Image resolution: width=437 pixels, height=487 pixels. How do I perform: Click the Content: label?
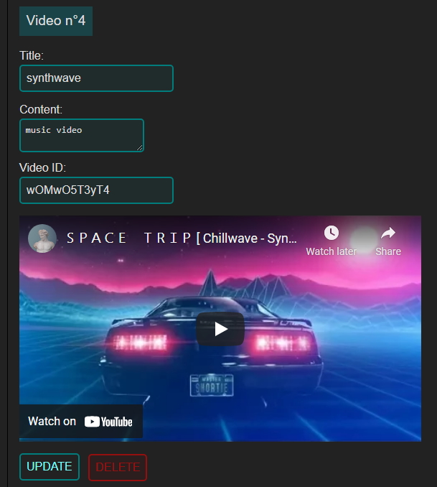41,110
